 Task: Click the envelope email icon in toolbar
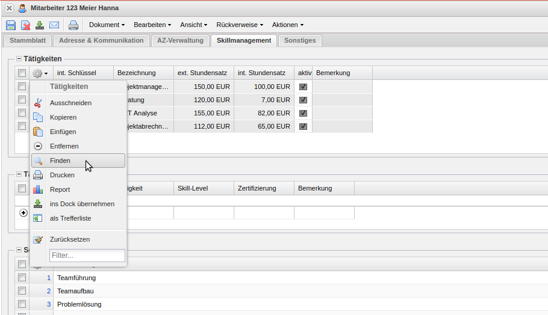click(x=54, y=25)
